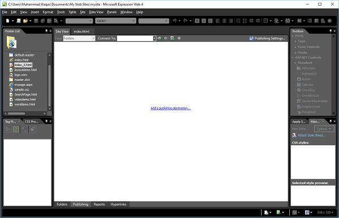Click the Borders toolbar icon
Screen dimensions: 339x218
pyautogui.click(x=266, y=21)
